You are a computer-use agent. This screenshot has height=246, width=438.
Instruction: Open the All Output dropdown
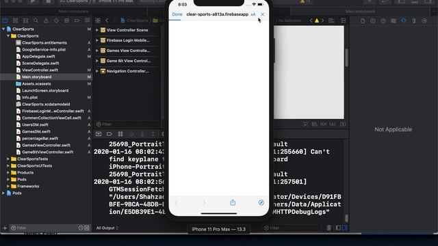(x=107, y=228)
